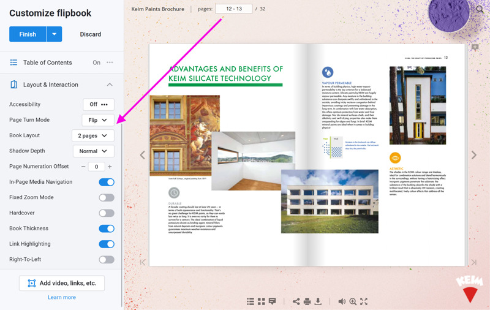Jump to first page icon
490x310 pixels.
[x=143, y=262]
